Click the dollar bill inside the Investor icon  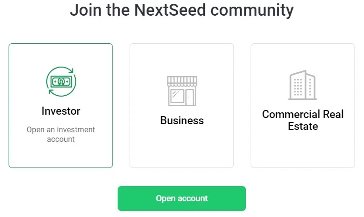point(61,82)
